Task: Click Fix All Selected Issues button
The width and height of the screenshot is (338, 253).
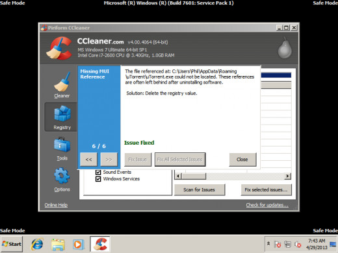Action: coord(180,160)
